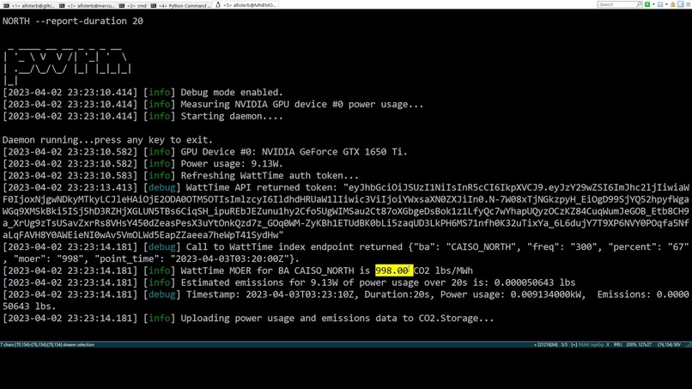The width and height of the screenshot is (692, 389).
Task: Click the 200% zoom value in status bar
Action: pos(631,345)
